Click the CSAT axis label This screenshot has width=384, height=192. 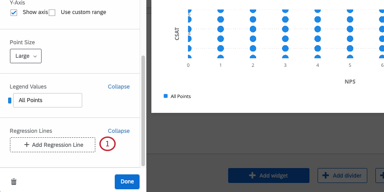coord(178,34)
